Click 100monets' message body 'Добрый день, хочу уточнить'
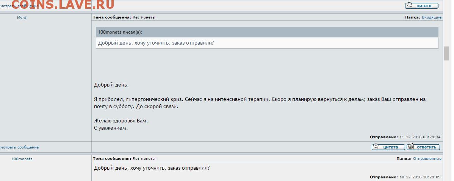This screenshot has width=454, height=181. [152, 168]
